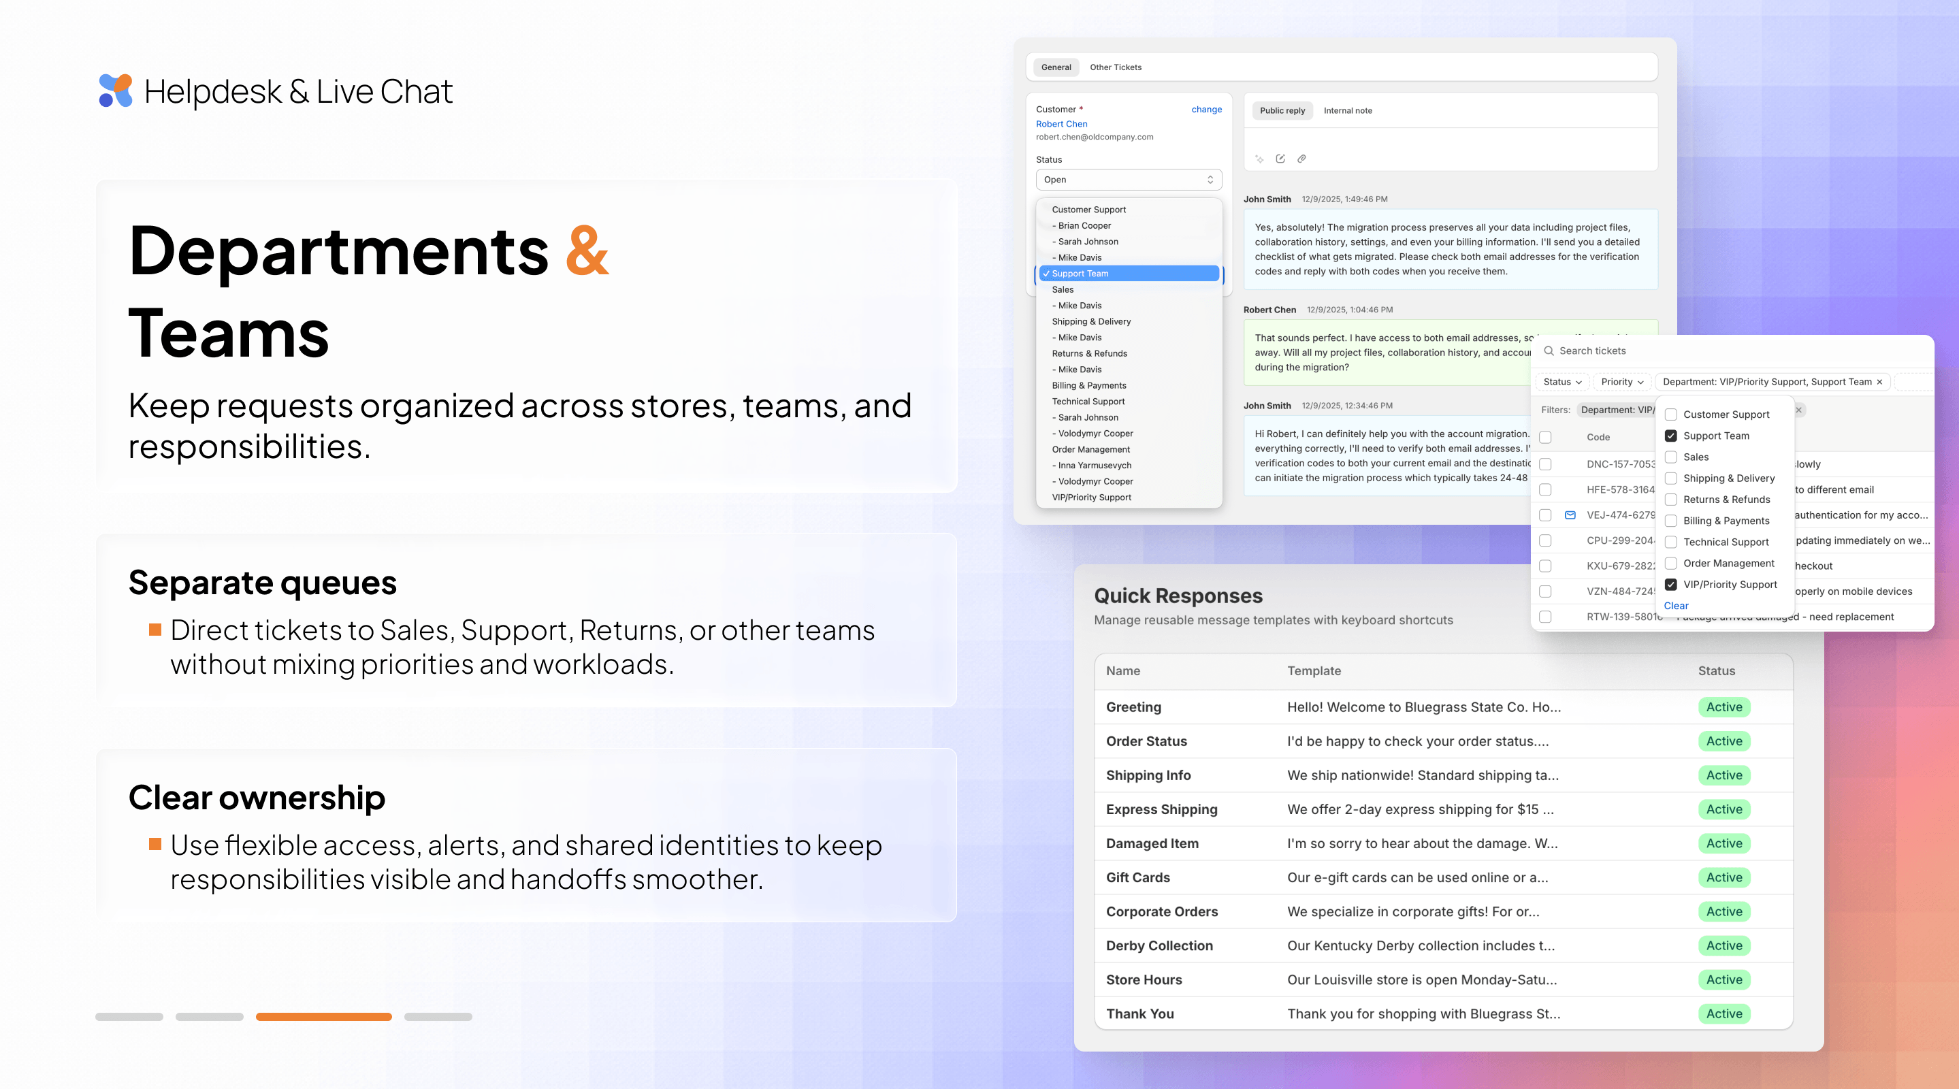
Task: Remove the Department filter with its X icon
Action: [x=1880, y=382]
